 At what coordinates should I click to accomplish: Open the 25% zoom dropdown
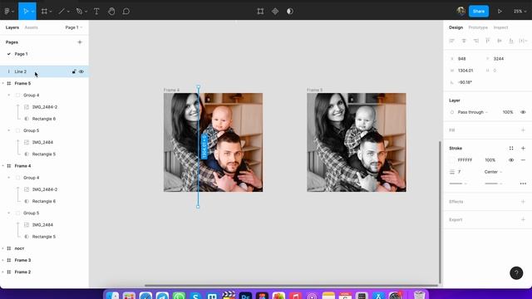pyautogui.click(x=520, y=11)
